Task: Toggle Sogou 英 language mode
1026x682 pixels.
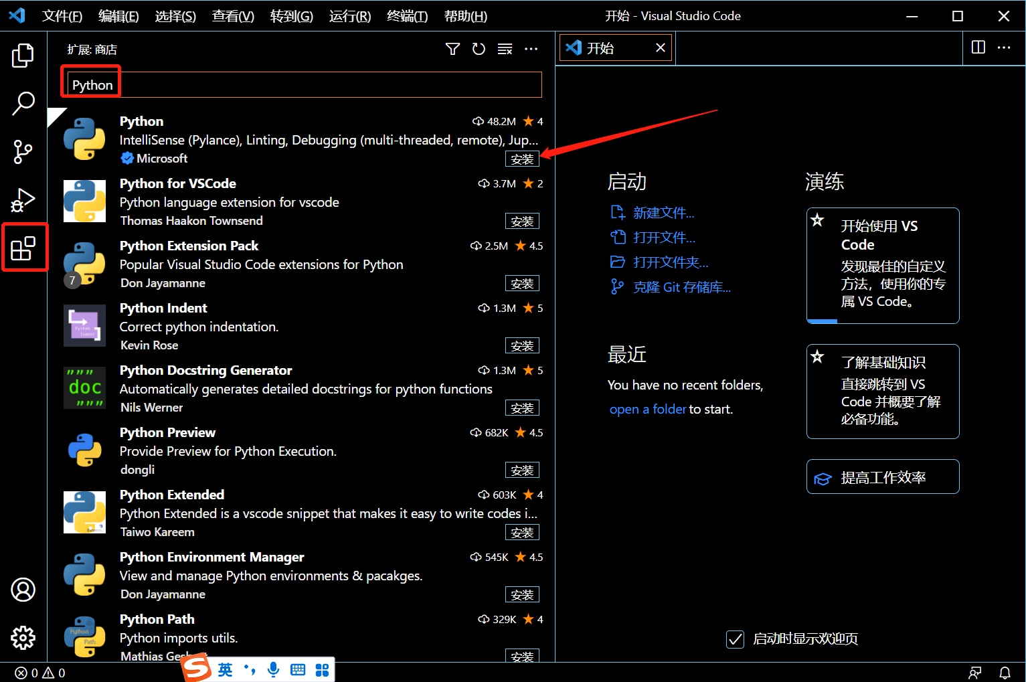Action: (x=225, y=670)
